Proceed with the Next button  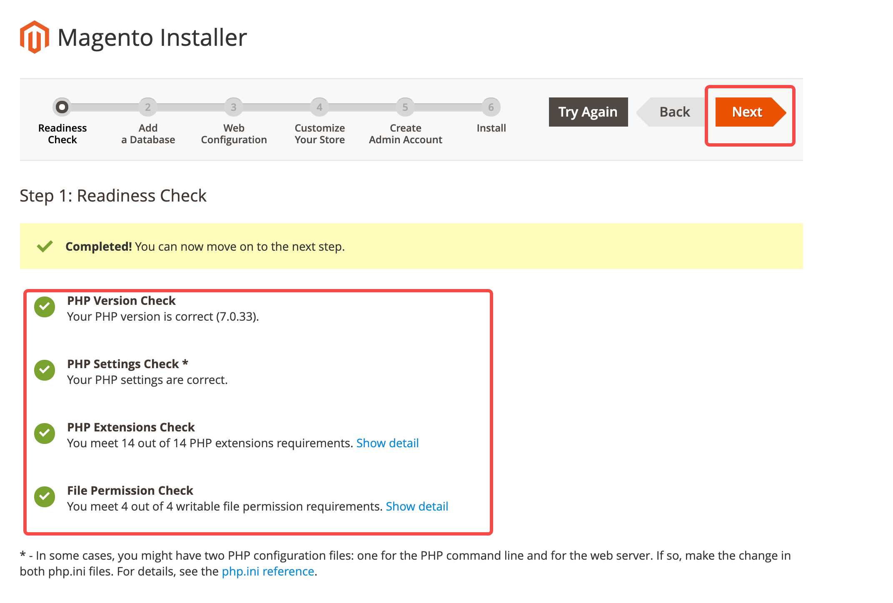point(750,112)
